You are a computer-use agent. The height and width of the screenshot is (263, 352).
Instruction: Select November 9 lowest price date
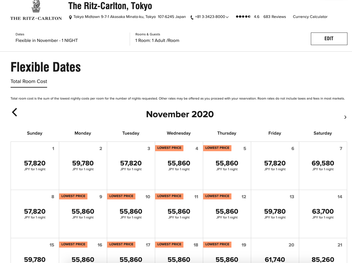tap(83, 214)
